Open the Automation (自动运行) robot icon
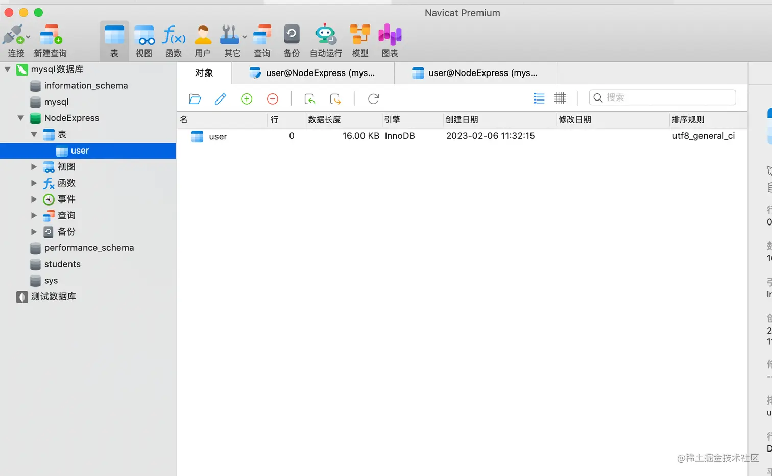The height and width of the screenshot is (476, 772). click(x=326, y=35)
